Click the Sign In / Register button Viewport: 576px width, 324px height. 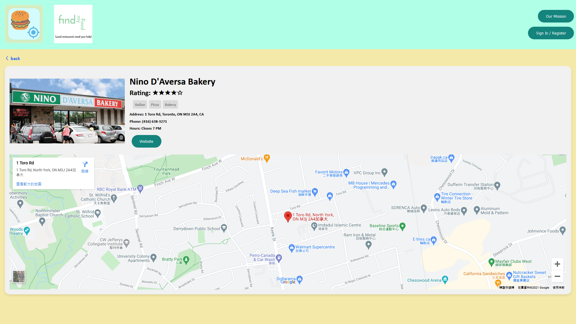pos(551,33)
